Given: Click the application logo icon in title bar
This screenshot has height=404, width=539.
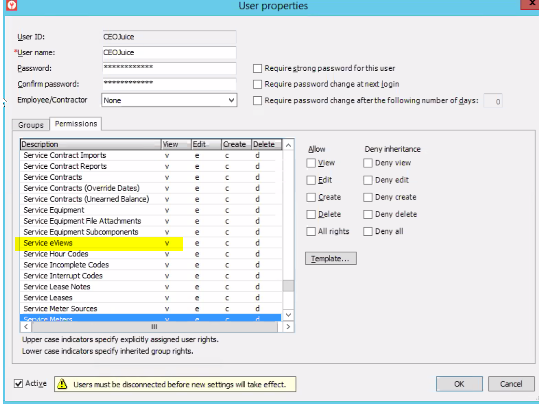Looking at the screenshot, I should [x=12, y=5].
